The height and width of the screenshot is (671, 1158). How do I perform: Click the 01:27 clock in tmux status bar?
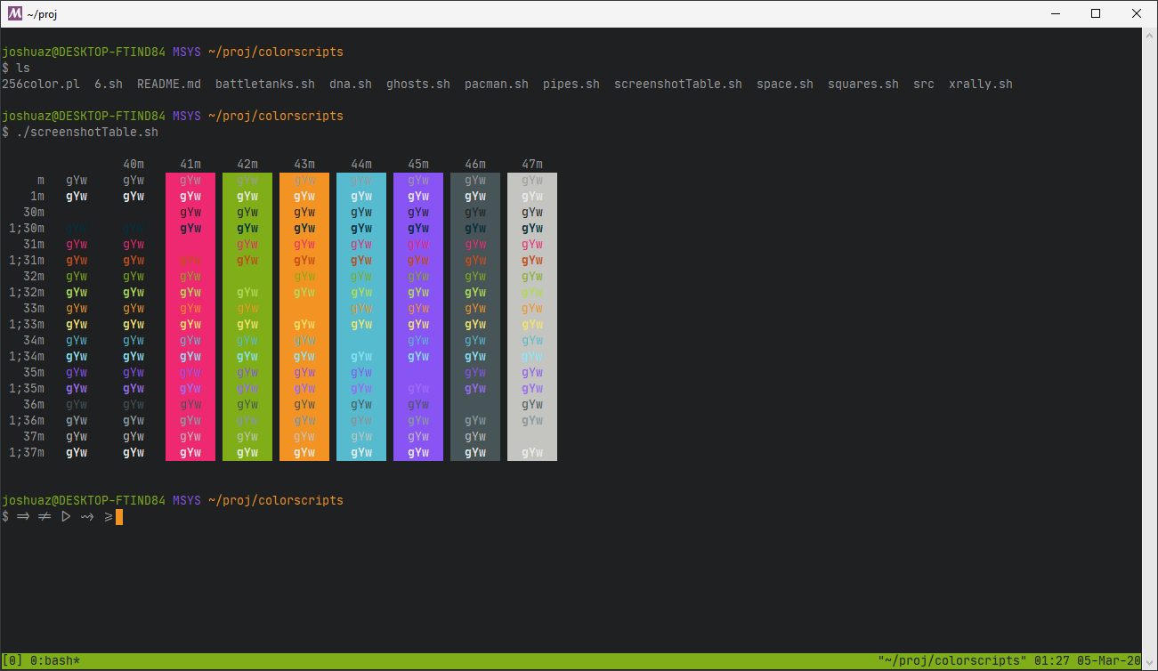click(x=1052, y=661)
